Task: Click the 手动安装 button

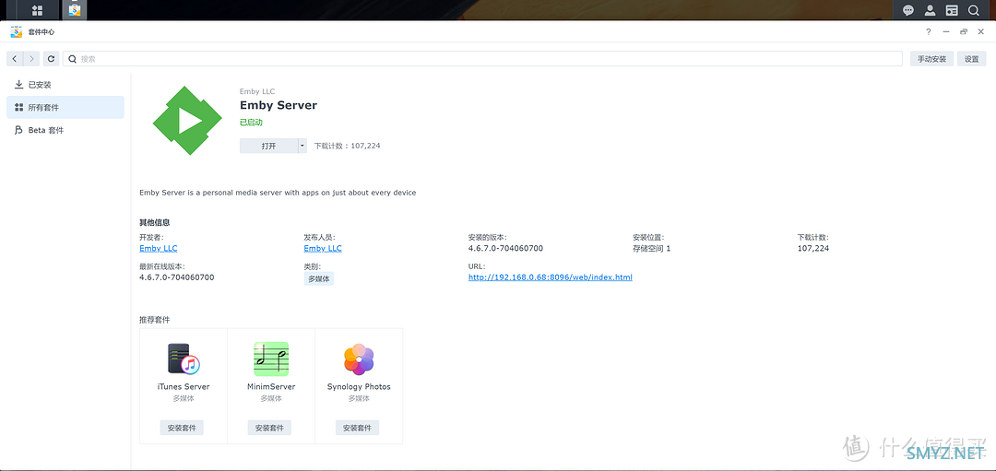Action: pos(931,58)
